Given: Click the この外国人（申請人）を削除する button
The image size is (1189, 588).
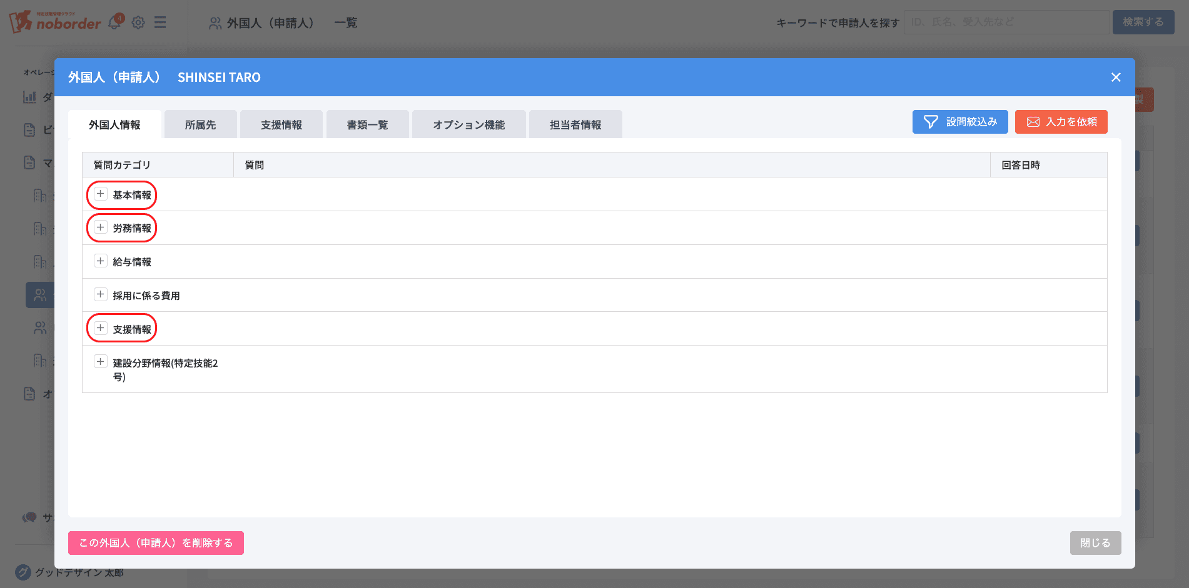Looking at the screenshot, I should pyautogui.click(x=156, y=543).
